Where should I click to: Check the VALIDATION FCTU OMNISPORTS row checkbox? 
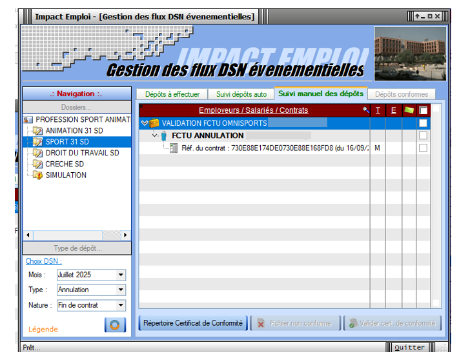click(423, 123)
